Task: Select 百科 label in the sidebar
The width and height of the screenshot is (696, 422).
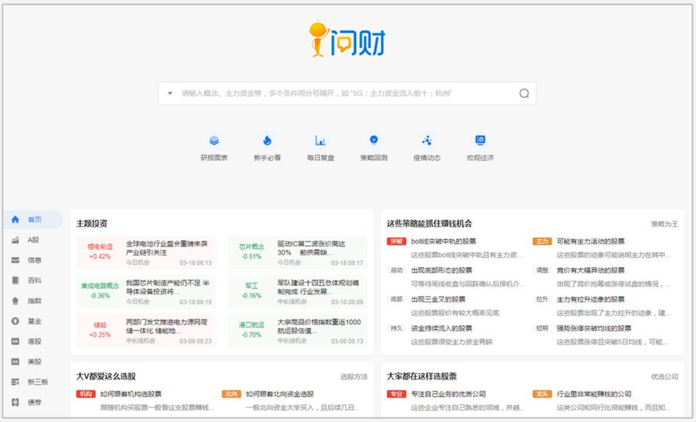Action: click(x=34, y=280)
